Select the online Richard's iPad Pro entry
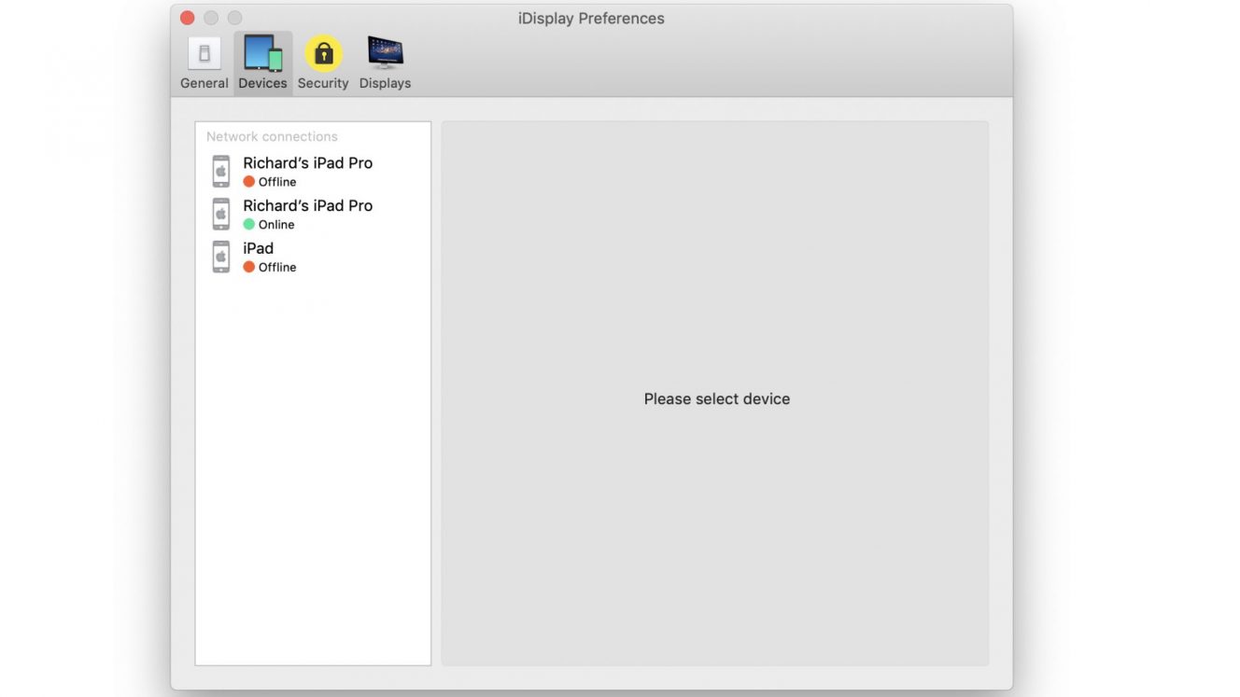 pos(313,215)
